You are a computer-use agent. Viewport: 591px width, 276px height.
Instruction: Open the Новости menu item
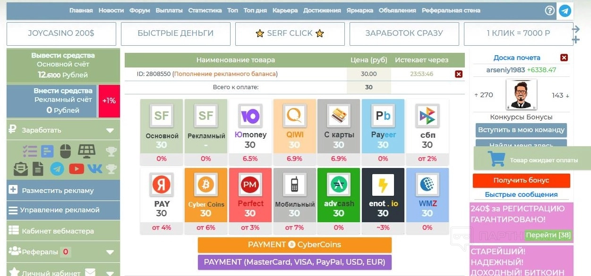click(x=111, y=10)
